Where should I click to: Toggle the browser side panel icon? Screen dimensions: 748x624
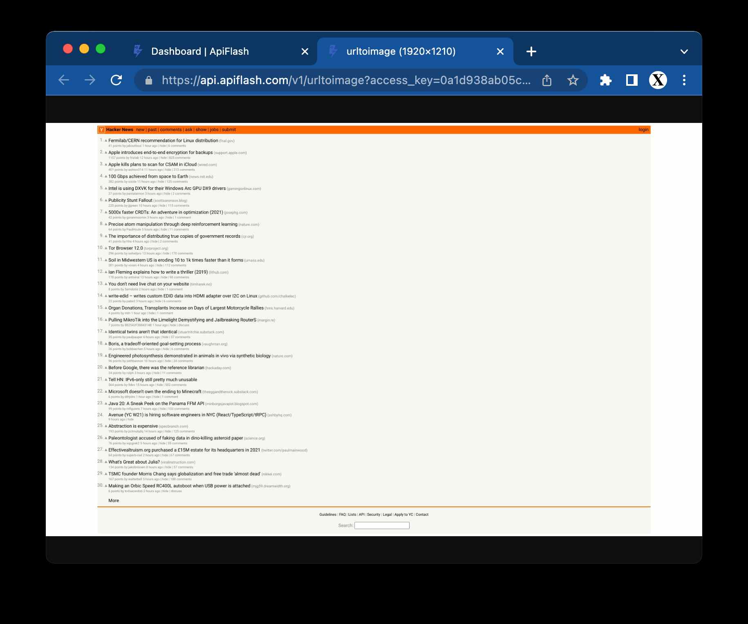632,80
